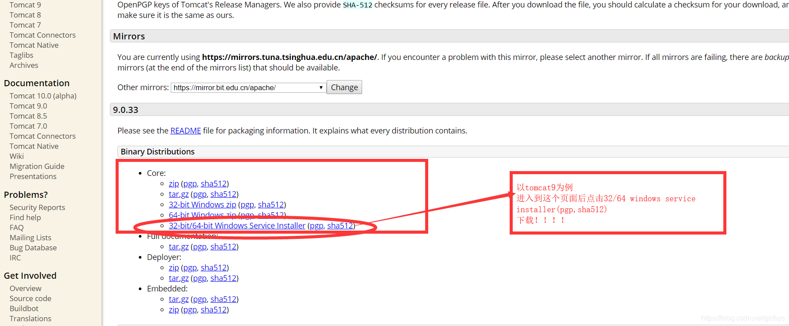This screenshot has height=326, width=789.
Task: Open the Source code link
Action: [31, 298]
